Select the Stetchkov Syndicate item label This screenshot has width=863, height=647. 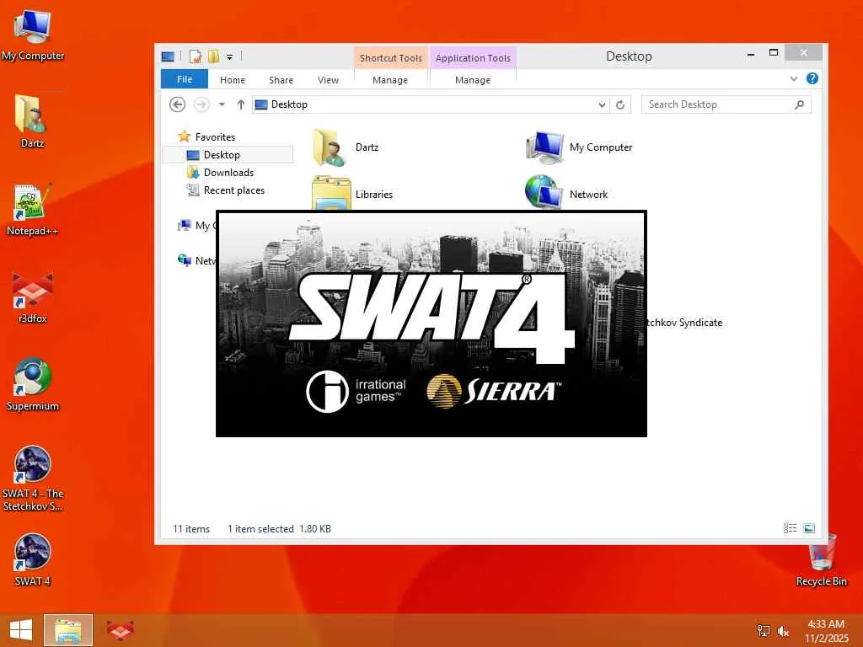click(685, 323)
